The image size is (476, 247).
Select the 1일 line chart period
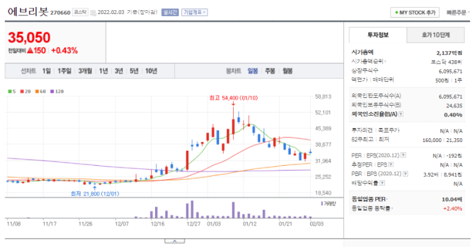(46, 71)
